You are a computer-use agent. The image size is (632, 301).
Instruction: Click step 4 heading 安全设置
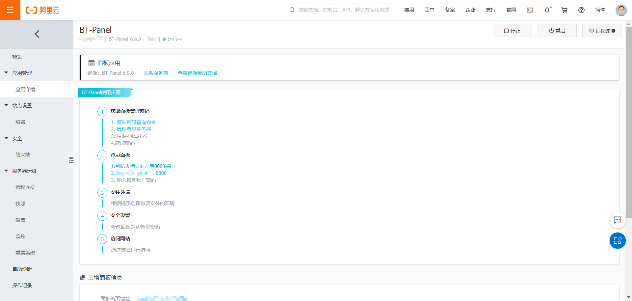(x=120, y=215)
